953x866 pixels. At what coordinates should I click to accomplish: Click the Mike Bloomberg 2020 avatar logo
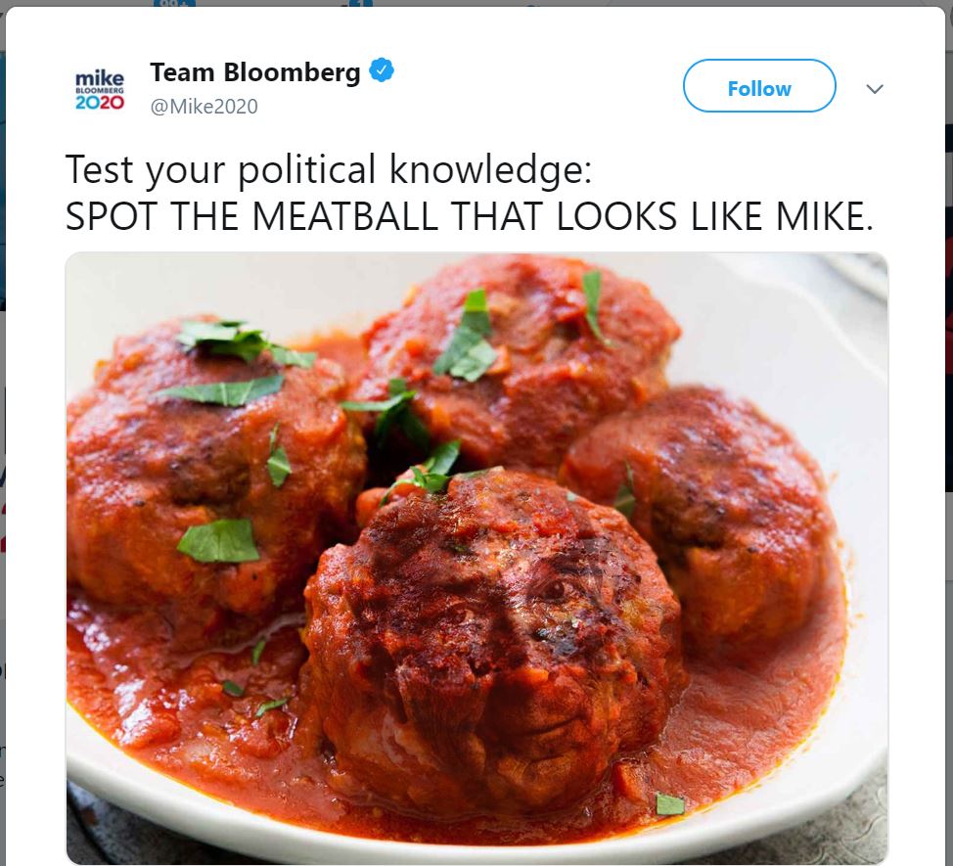tap(100, 89)
